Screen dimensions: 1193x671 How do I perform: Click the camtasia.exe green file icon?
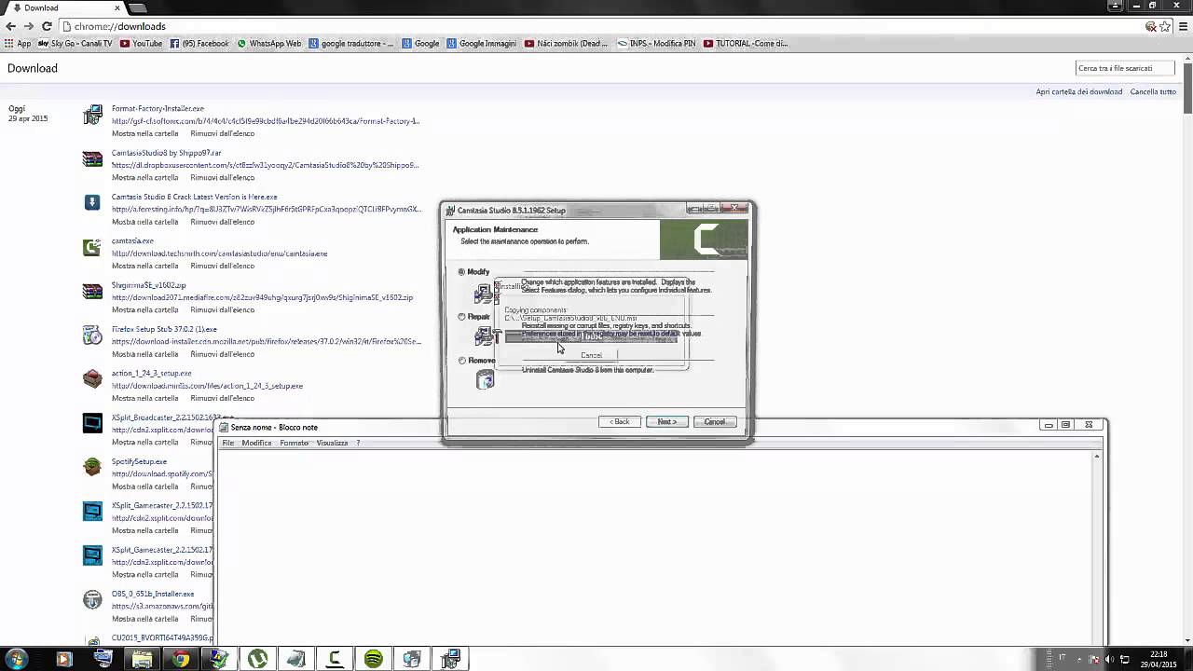[x=92, y=247]
